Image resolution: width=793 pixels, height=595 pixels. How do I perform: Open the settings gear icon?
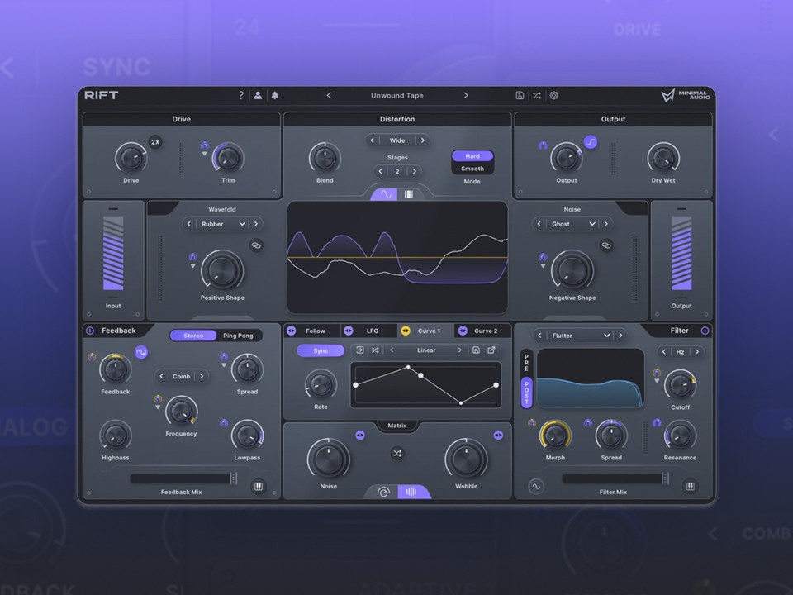[553, 95]
